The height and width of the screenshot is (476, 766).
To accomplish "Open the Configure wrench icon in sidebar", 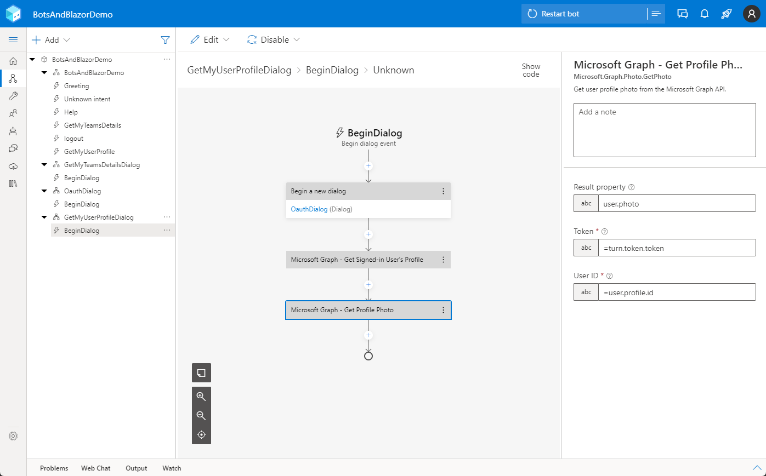I will pos(13,96).
